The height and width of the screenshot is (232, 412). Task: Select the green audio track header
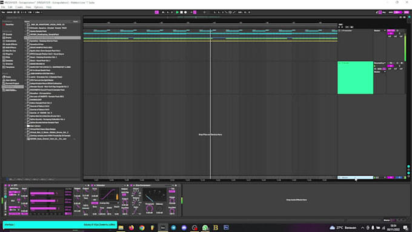pyautogui.click(x=355, y=78)
